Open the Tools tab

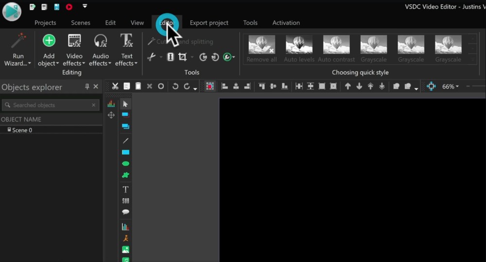[x=250, y=23]
